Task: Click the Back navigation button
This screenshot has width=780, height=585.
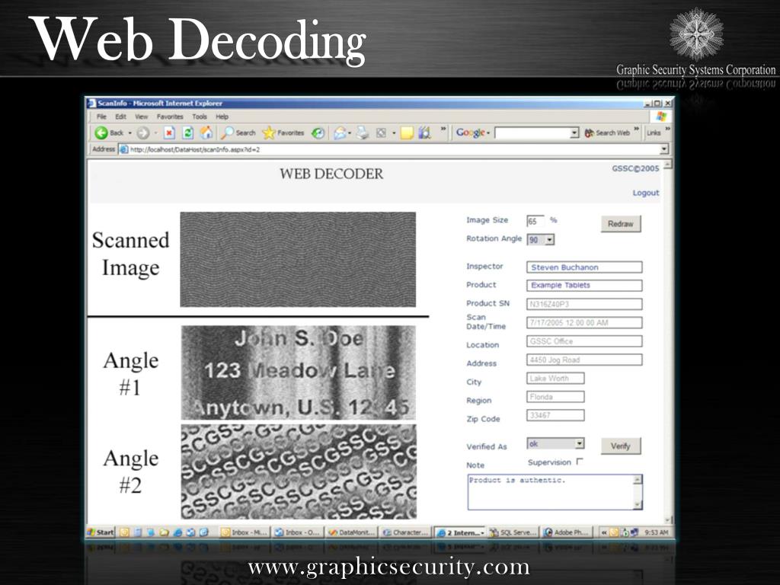Action: 110,133
